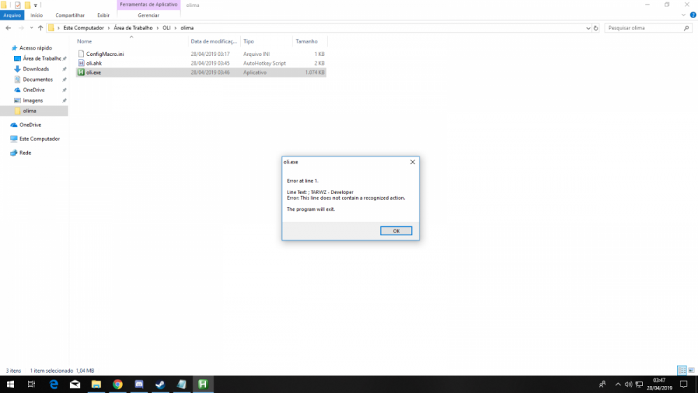Switch to AutoHotkey taskbar icon

pyautogui.click(x=203, y=384)
